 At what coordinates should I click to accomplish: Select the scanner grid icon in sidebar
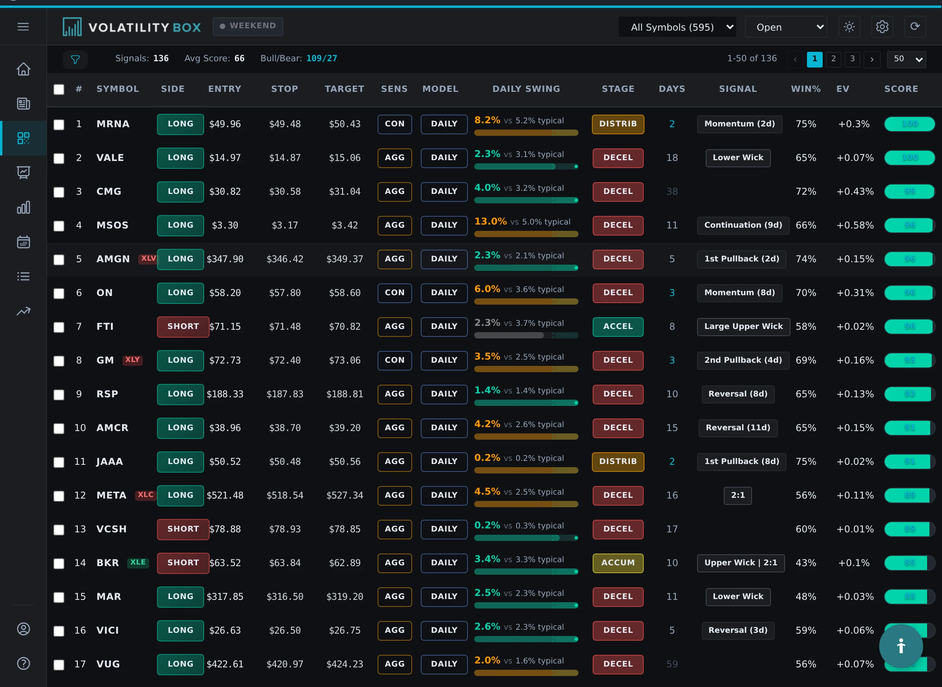click(x=23, y=138)
